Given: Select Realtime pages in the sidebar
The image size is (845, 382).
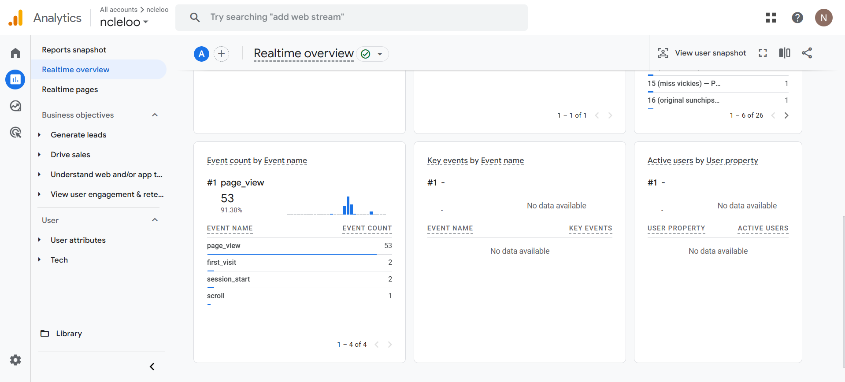Looking at the screenshot, I should coord(70,89).
